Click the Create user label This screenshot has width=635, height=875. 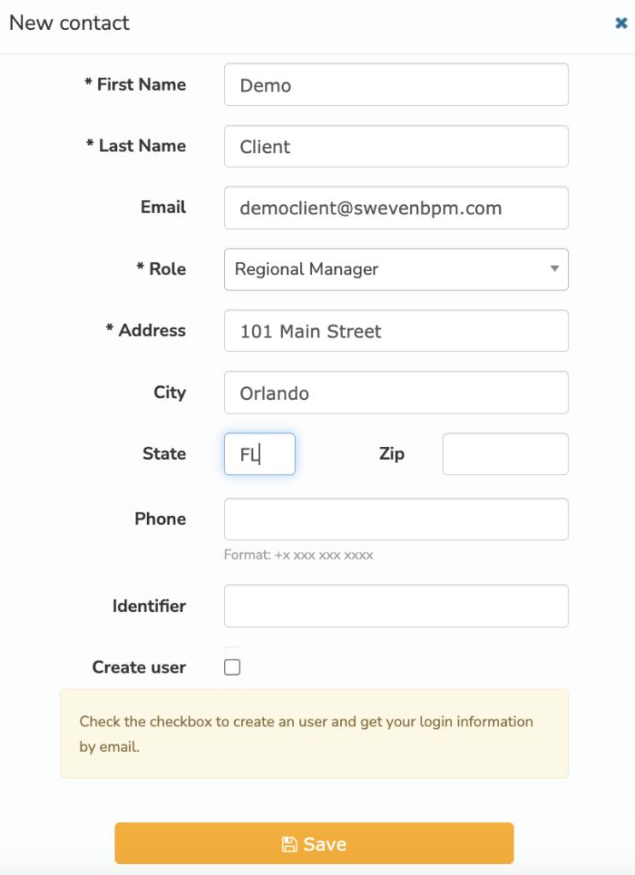(x=139, y=667)
